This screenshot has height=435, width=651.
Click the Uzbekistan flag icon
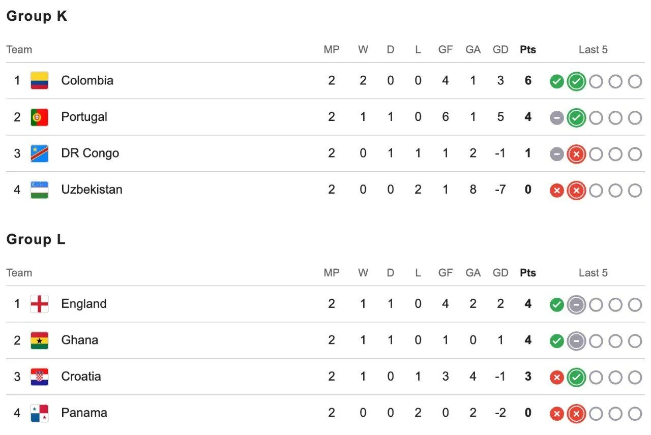39,190
